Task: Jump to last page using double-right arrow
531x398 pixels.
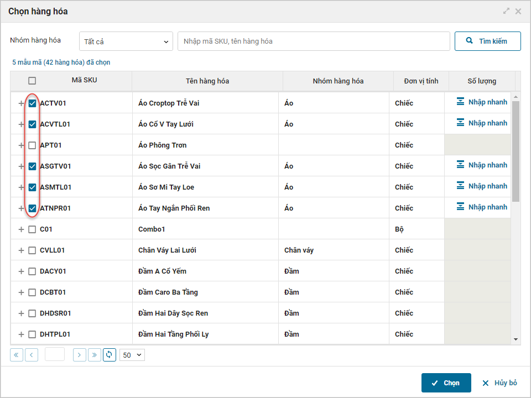Action: (x=95, y=355)
